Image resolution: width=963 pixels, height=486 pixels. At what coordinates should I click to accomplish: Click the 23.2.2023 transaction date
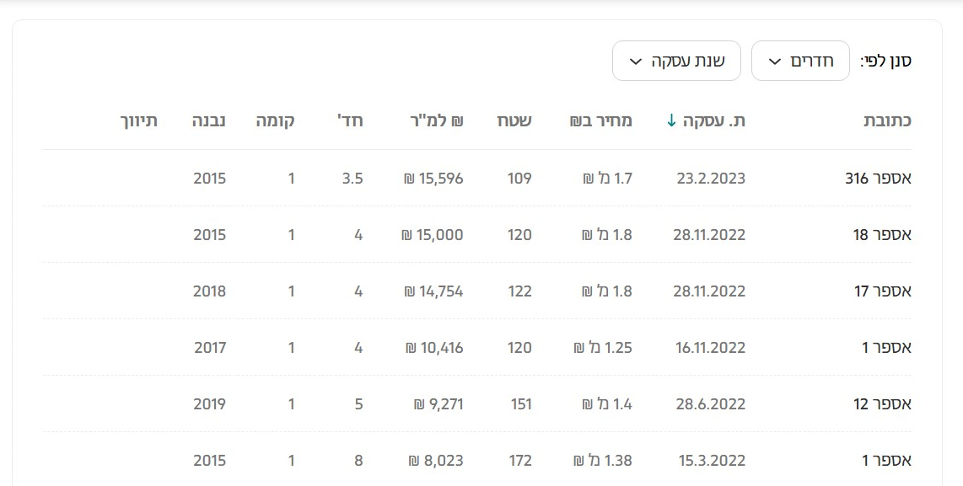pyautogui.click(x=711, y=179)
